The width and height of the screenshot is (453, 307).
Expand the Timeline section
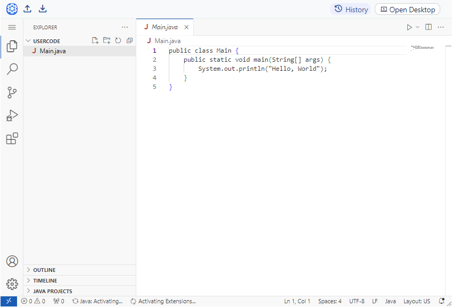[x=45, y=280]
